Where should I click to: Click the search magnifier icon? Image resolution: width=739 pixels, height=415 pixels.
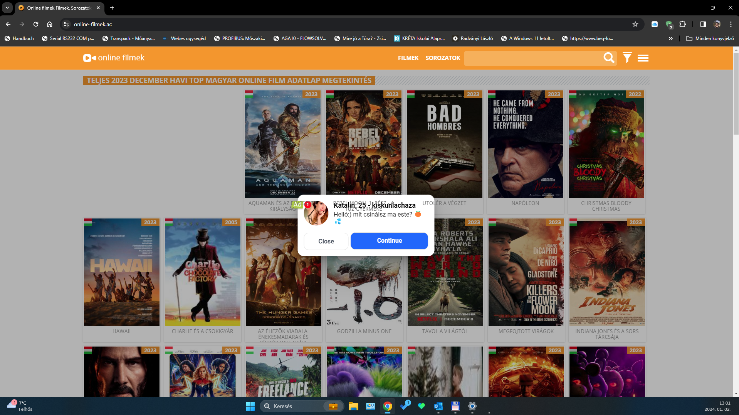pyautogui.click(x=609, y=58)
